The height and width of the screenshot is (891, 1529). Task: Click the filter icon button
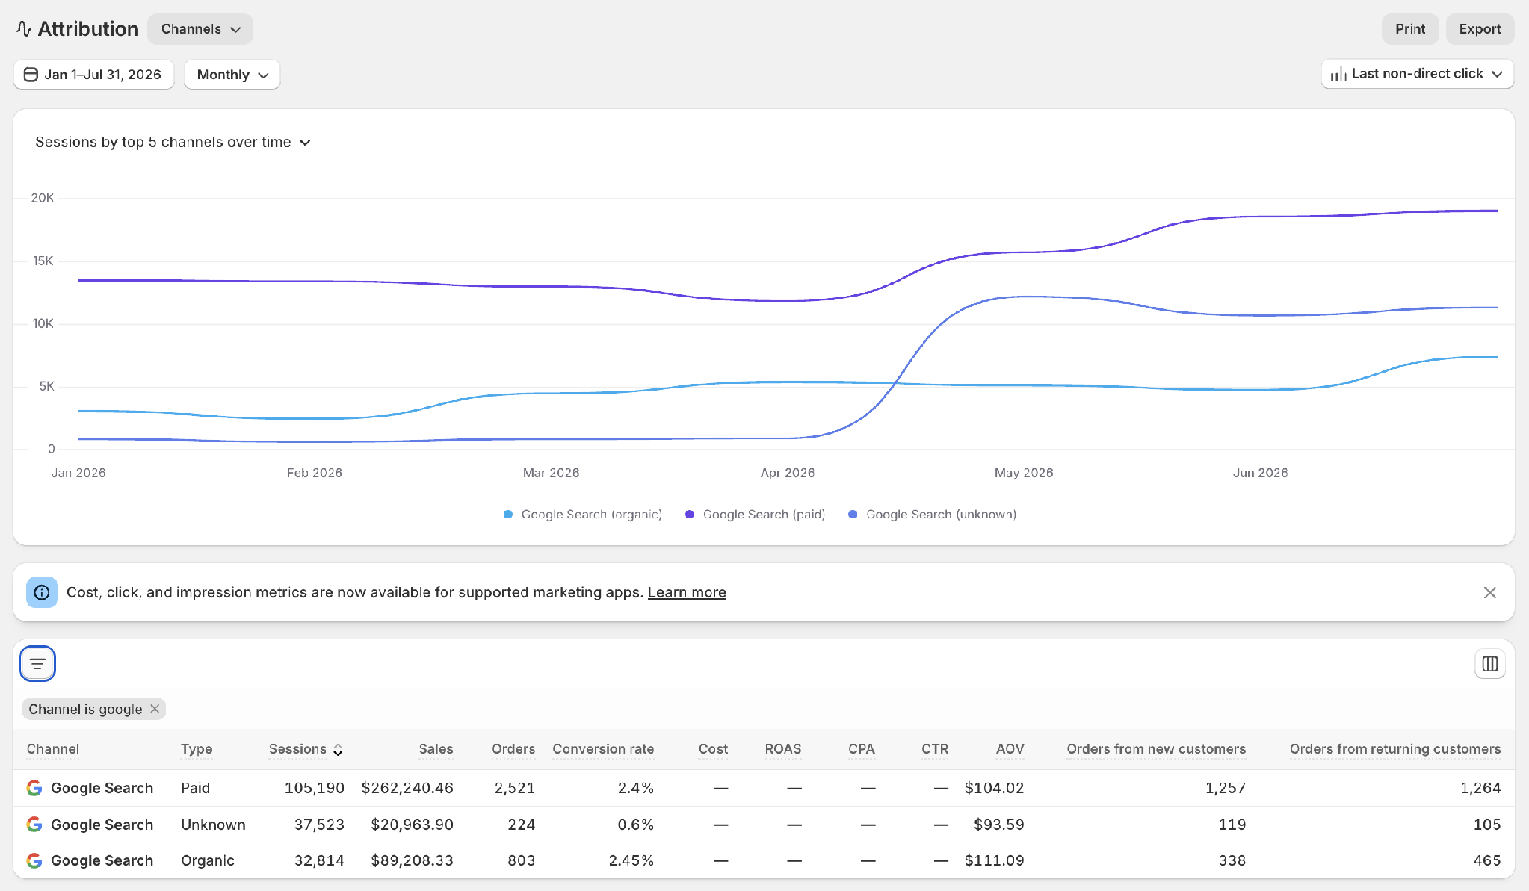click(x=37, y=664)
